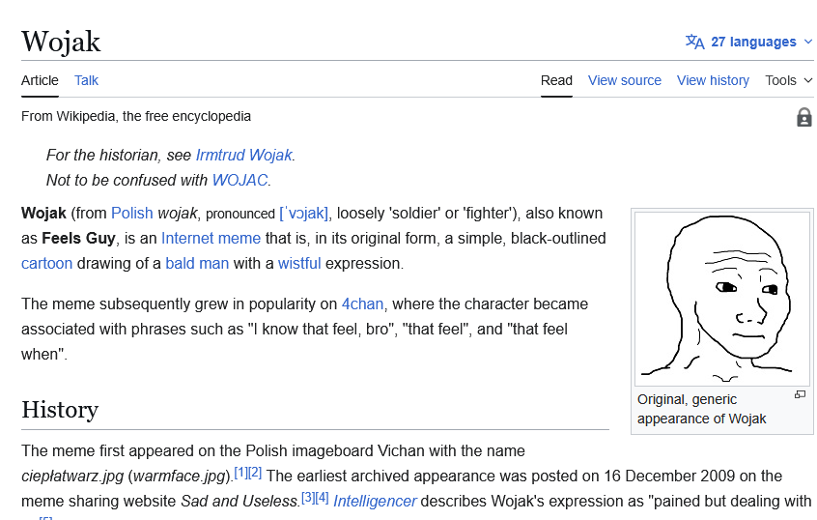817x520 pixels.
Task: Click the italic 'ciepłatwarz.jpg' text
Action: click(x=72, y=476)
